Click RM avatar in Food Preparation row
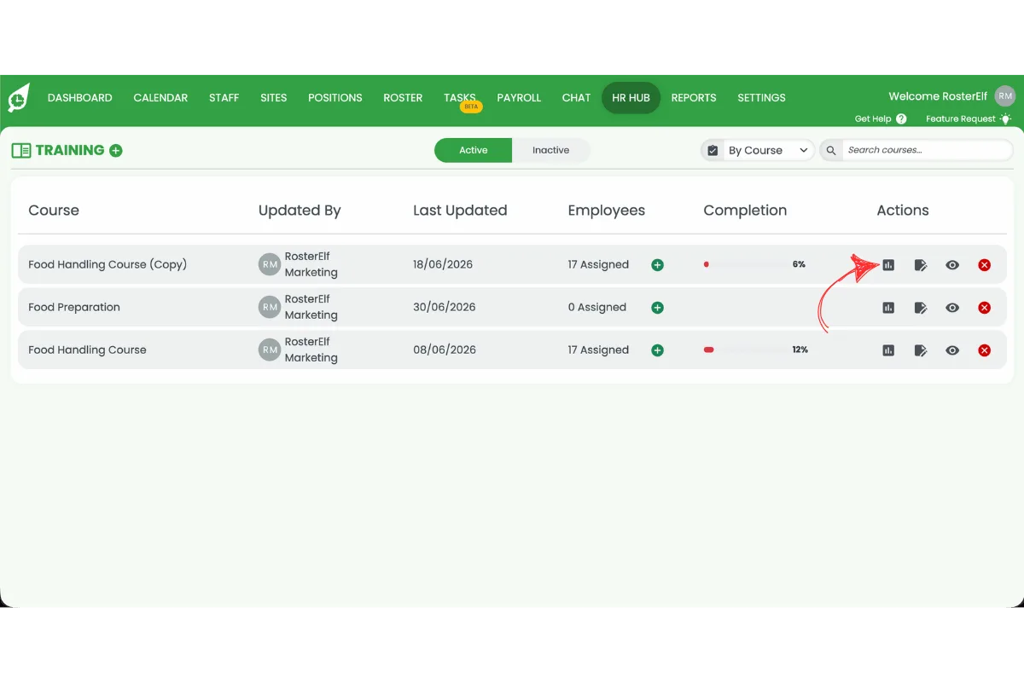Screen dimensions: 1024x682 (270, 308)
